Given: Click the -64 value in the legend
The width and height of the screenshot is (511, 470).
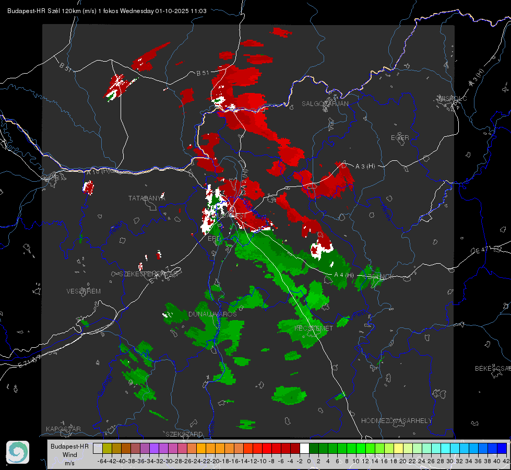Looking at the screenshot, I should click(x=102, y=461).
